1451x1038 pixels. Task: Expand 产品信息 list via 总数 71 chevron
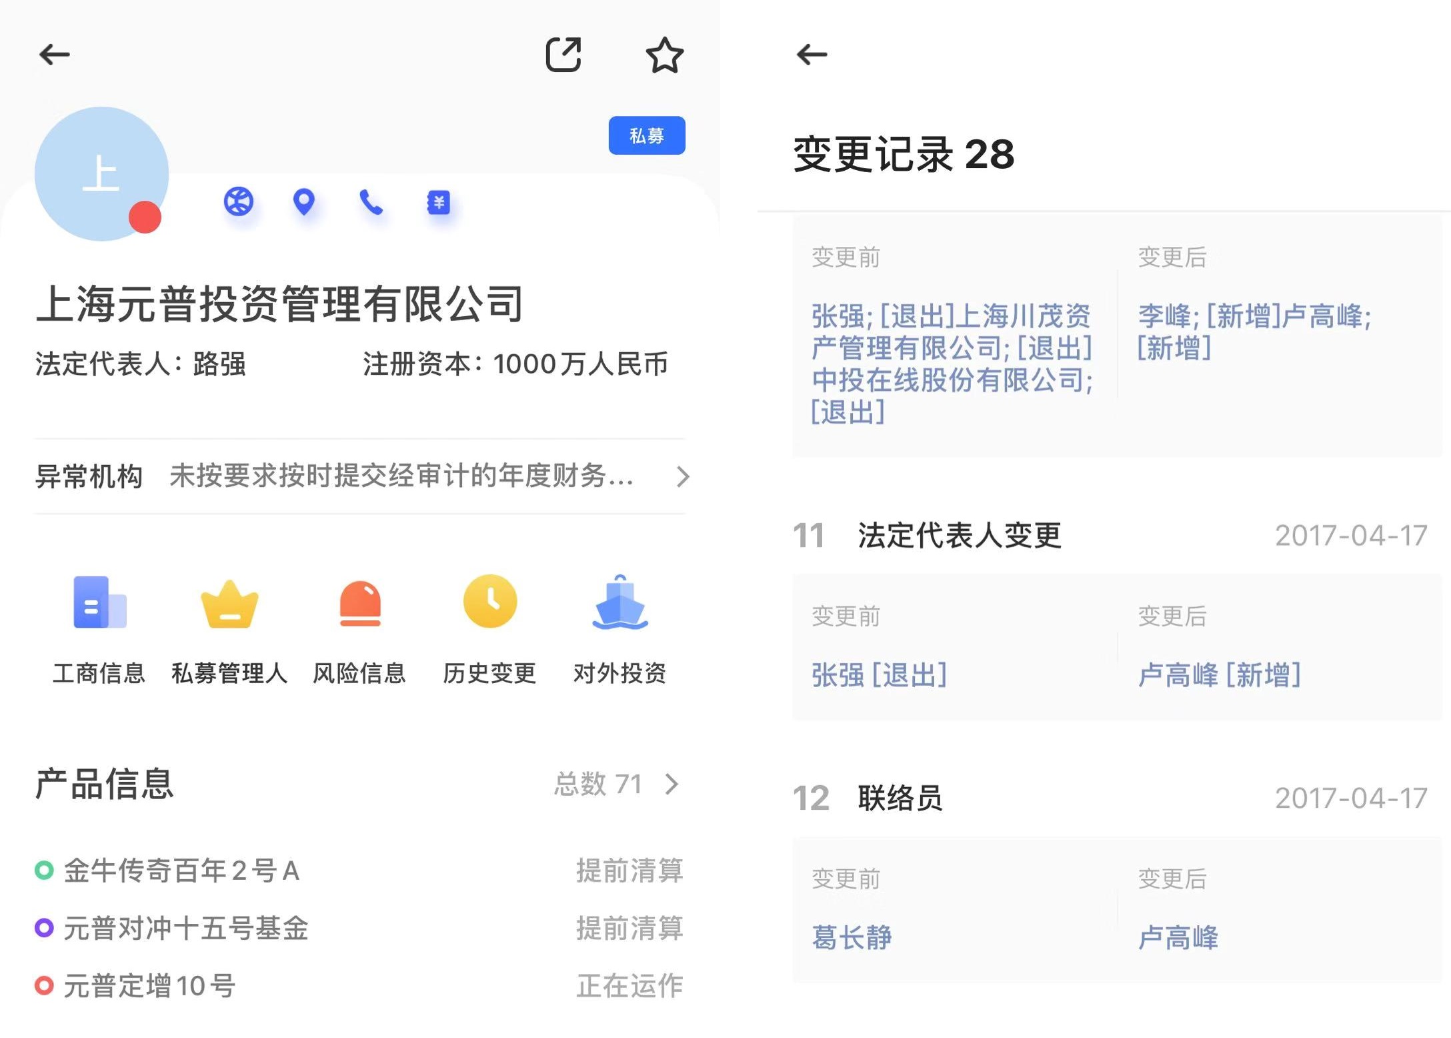pyautogui.click(x=672, y=785)
